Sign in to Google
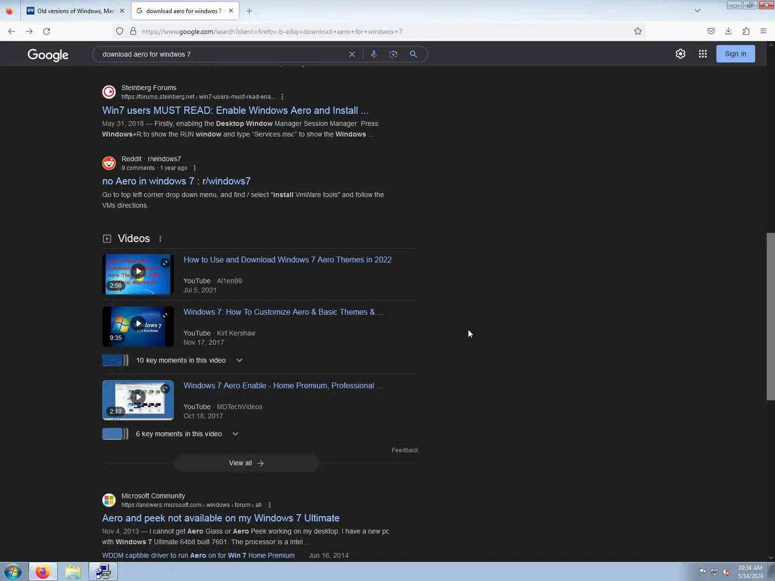Viewport: 775px width, 581px height. pos(735,54)
